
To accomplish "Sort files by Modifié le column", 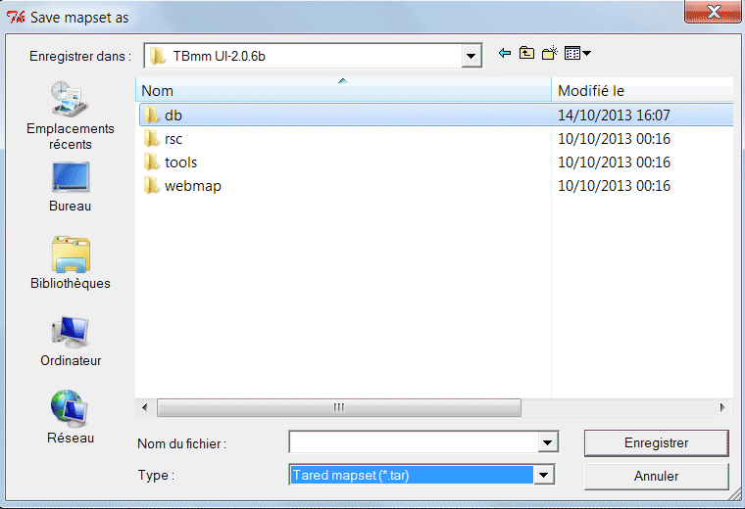I will pyautogui.click(x=642, y=91).
